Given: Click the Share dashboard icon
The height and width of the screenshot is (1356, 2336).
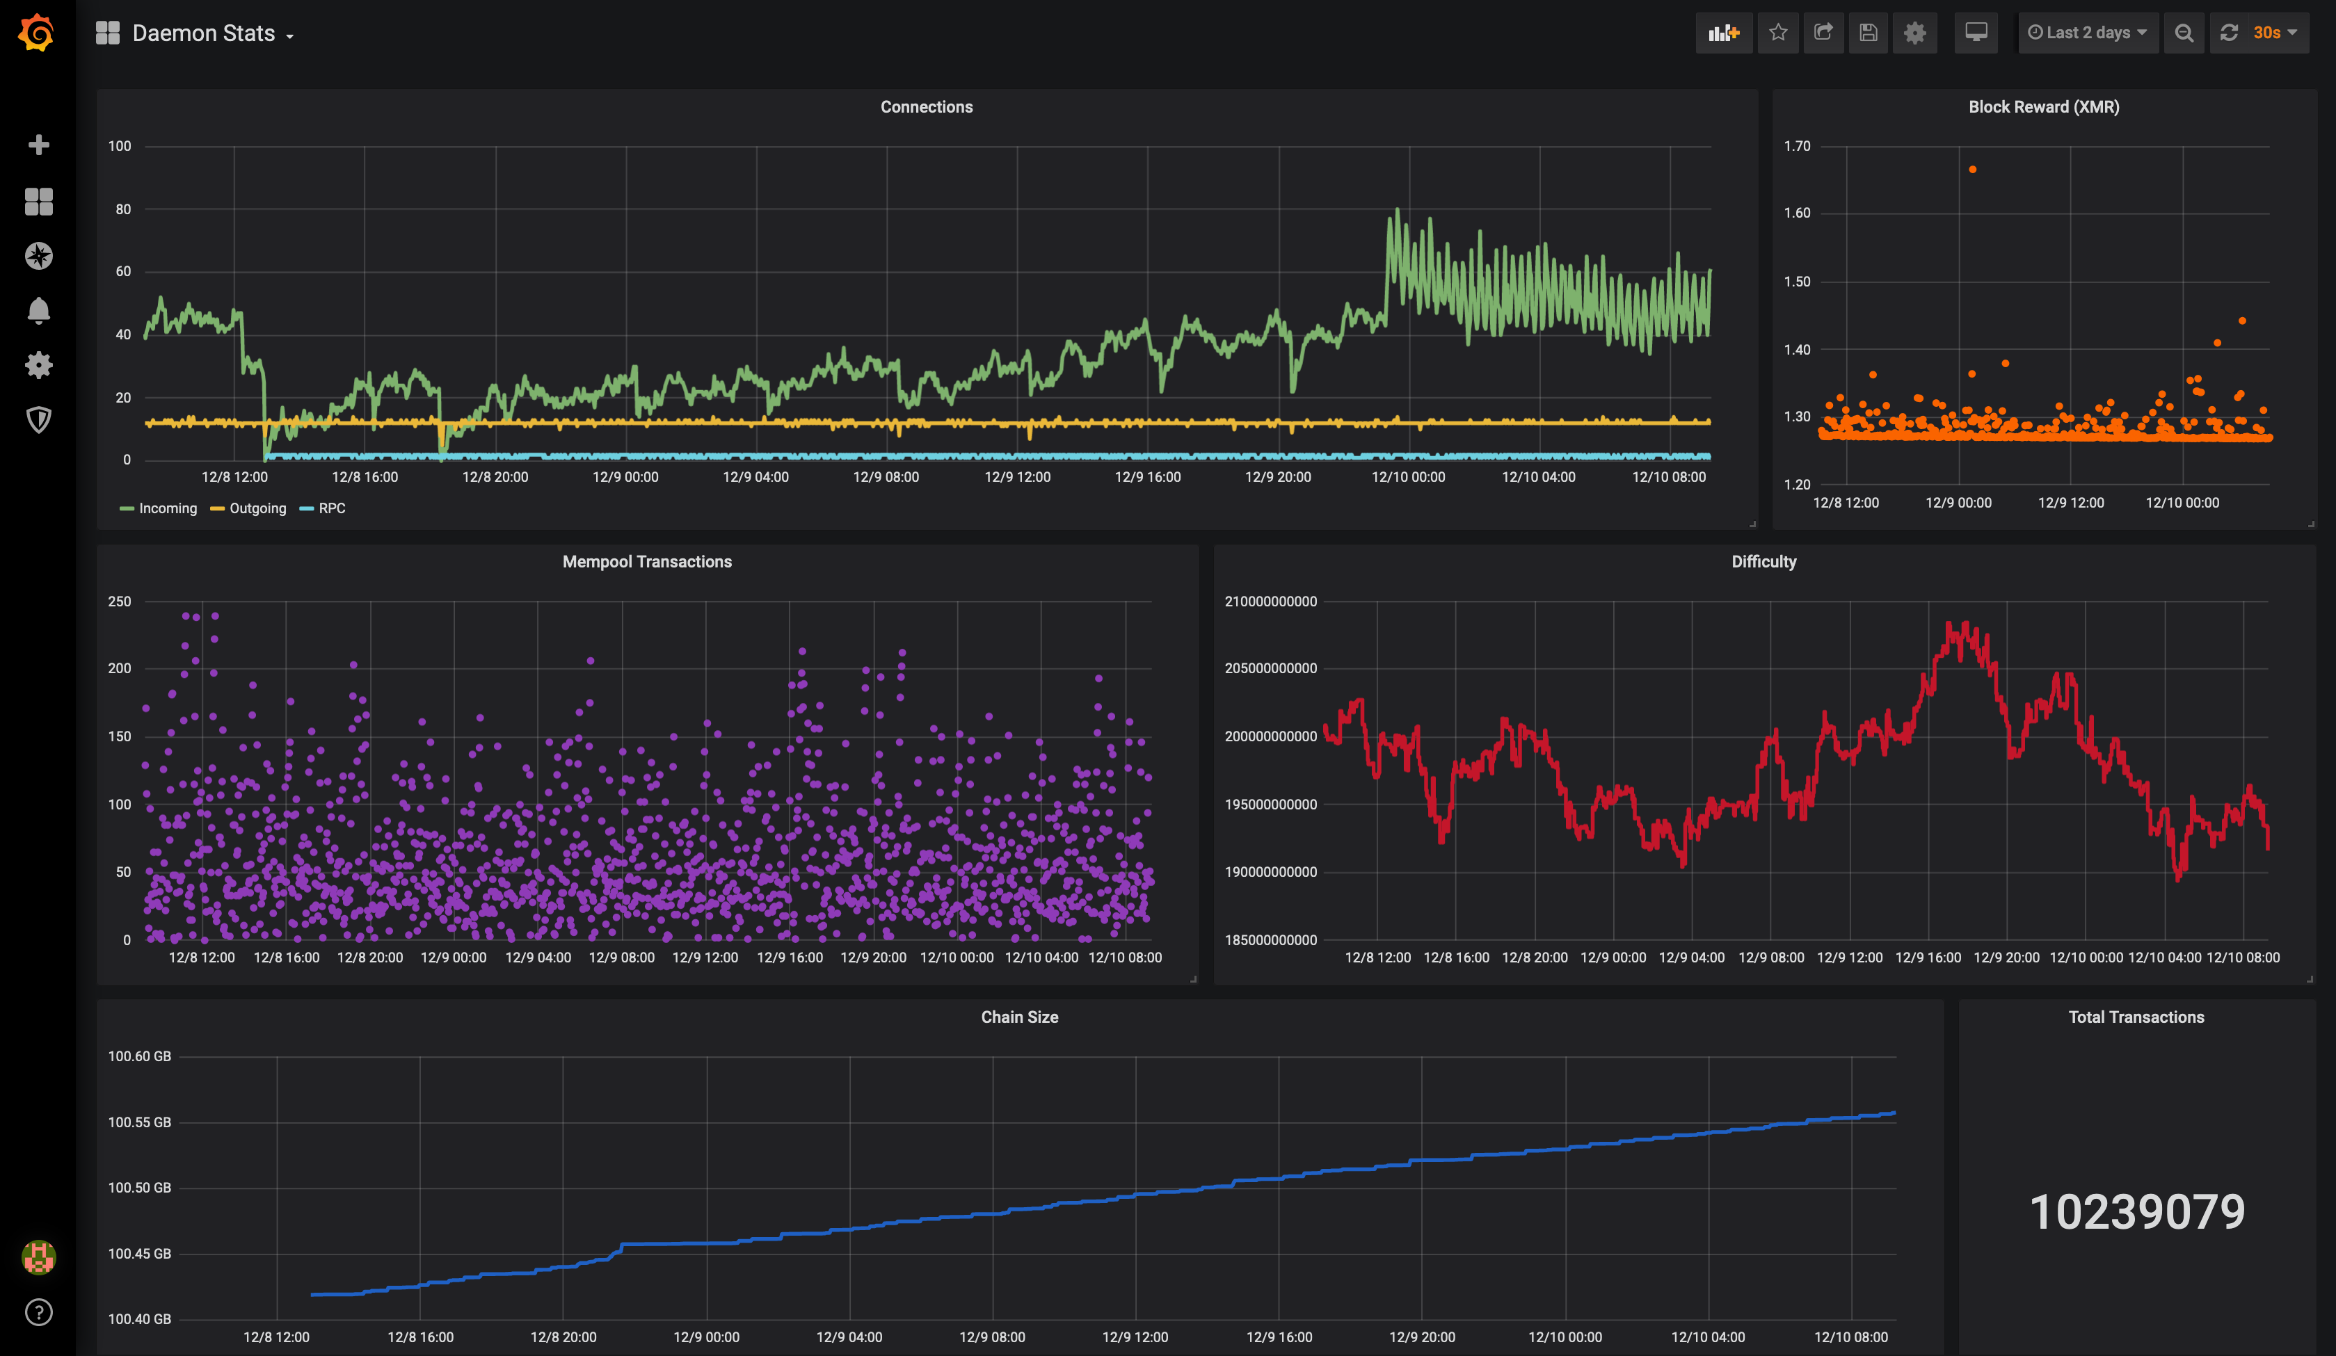Looking at the screenshot, I should click(x=1823, y=33).
